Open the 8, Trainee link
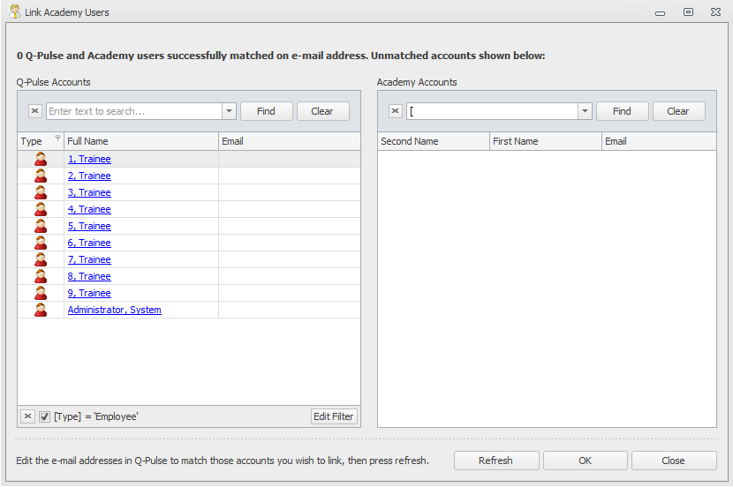The width and height of the screenshot is (733, 487). [89, 276]
